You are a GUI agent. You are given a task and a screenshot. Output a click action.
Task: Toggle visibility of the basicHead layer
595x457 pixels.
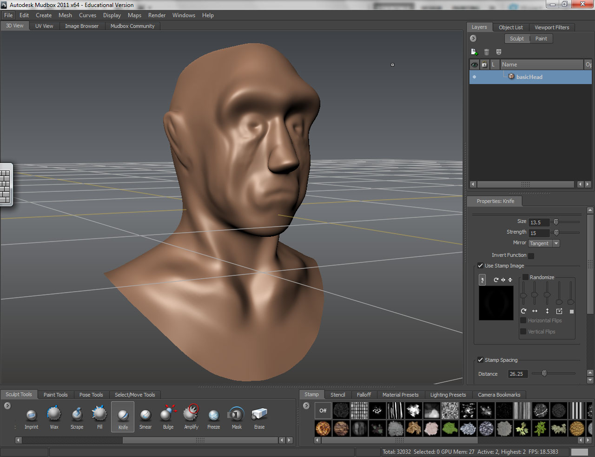click(475, 77)
